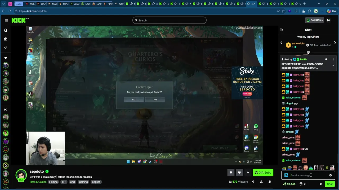Click the chill tag
The height and width of the screenshot is (190, 339).
click(x=73, y=182)
